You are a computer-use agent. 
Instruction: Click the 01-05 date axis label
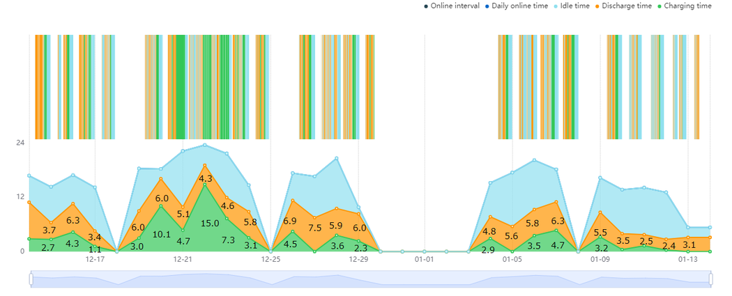tap(512, 259)
